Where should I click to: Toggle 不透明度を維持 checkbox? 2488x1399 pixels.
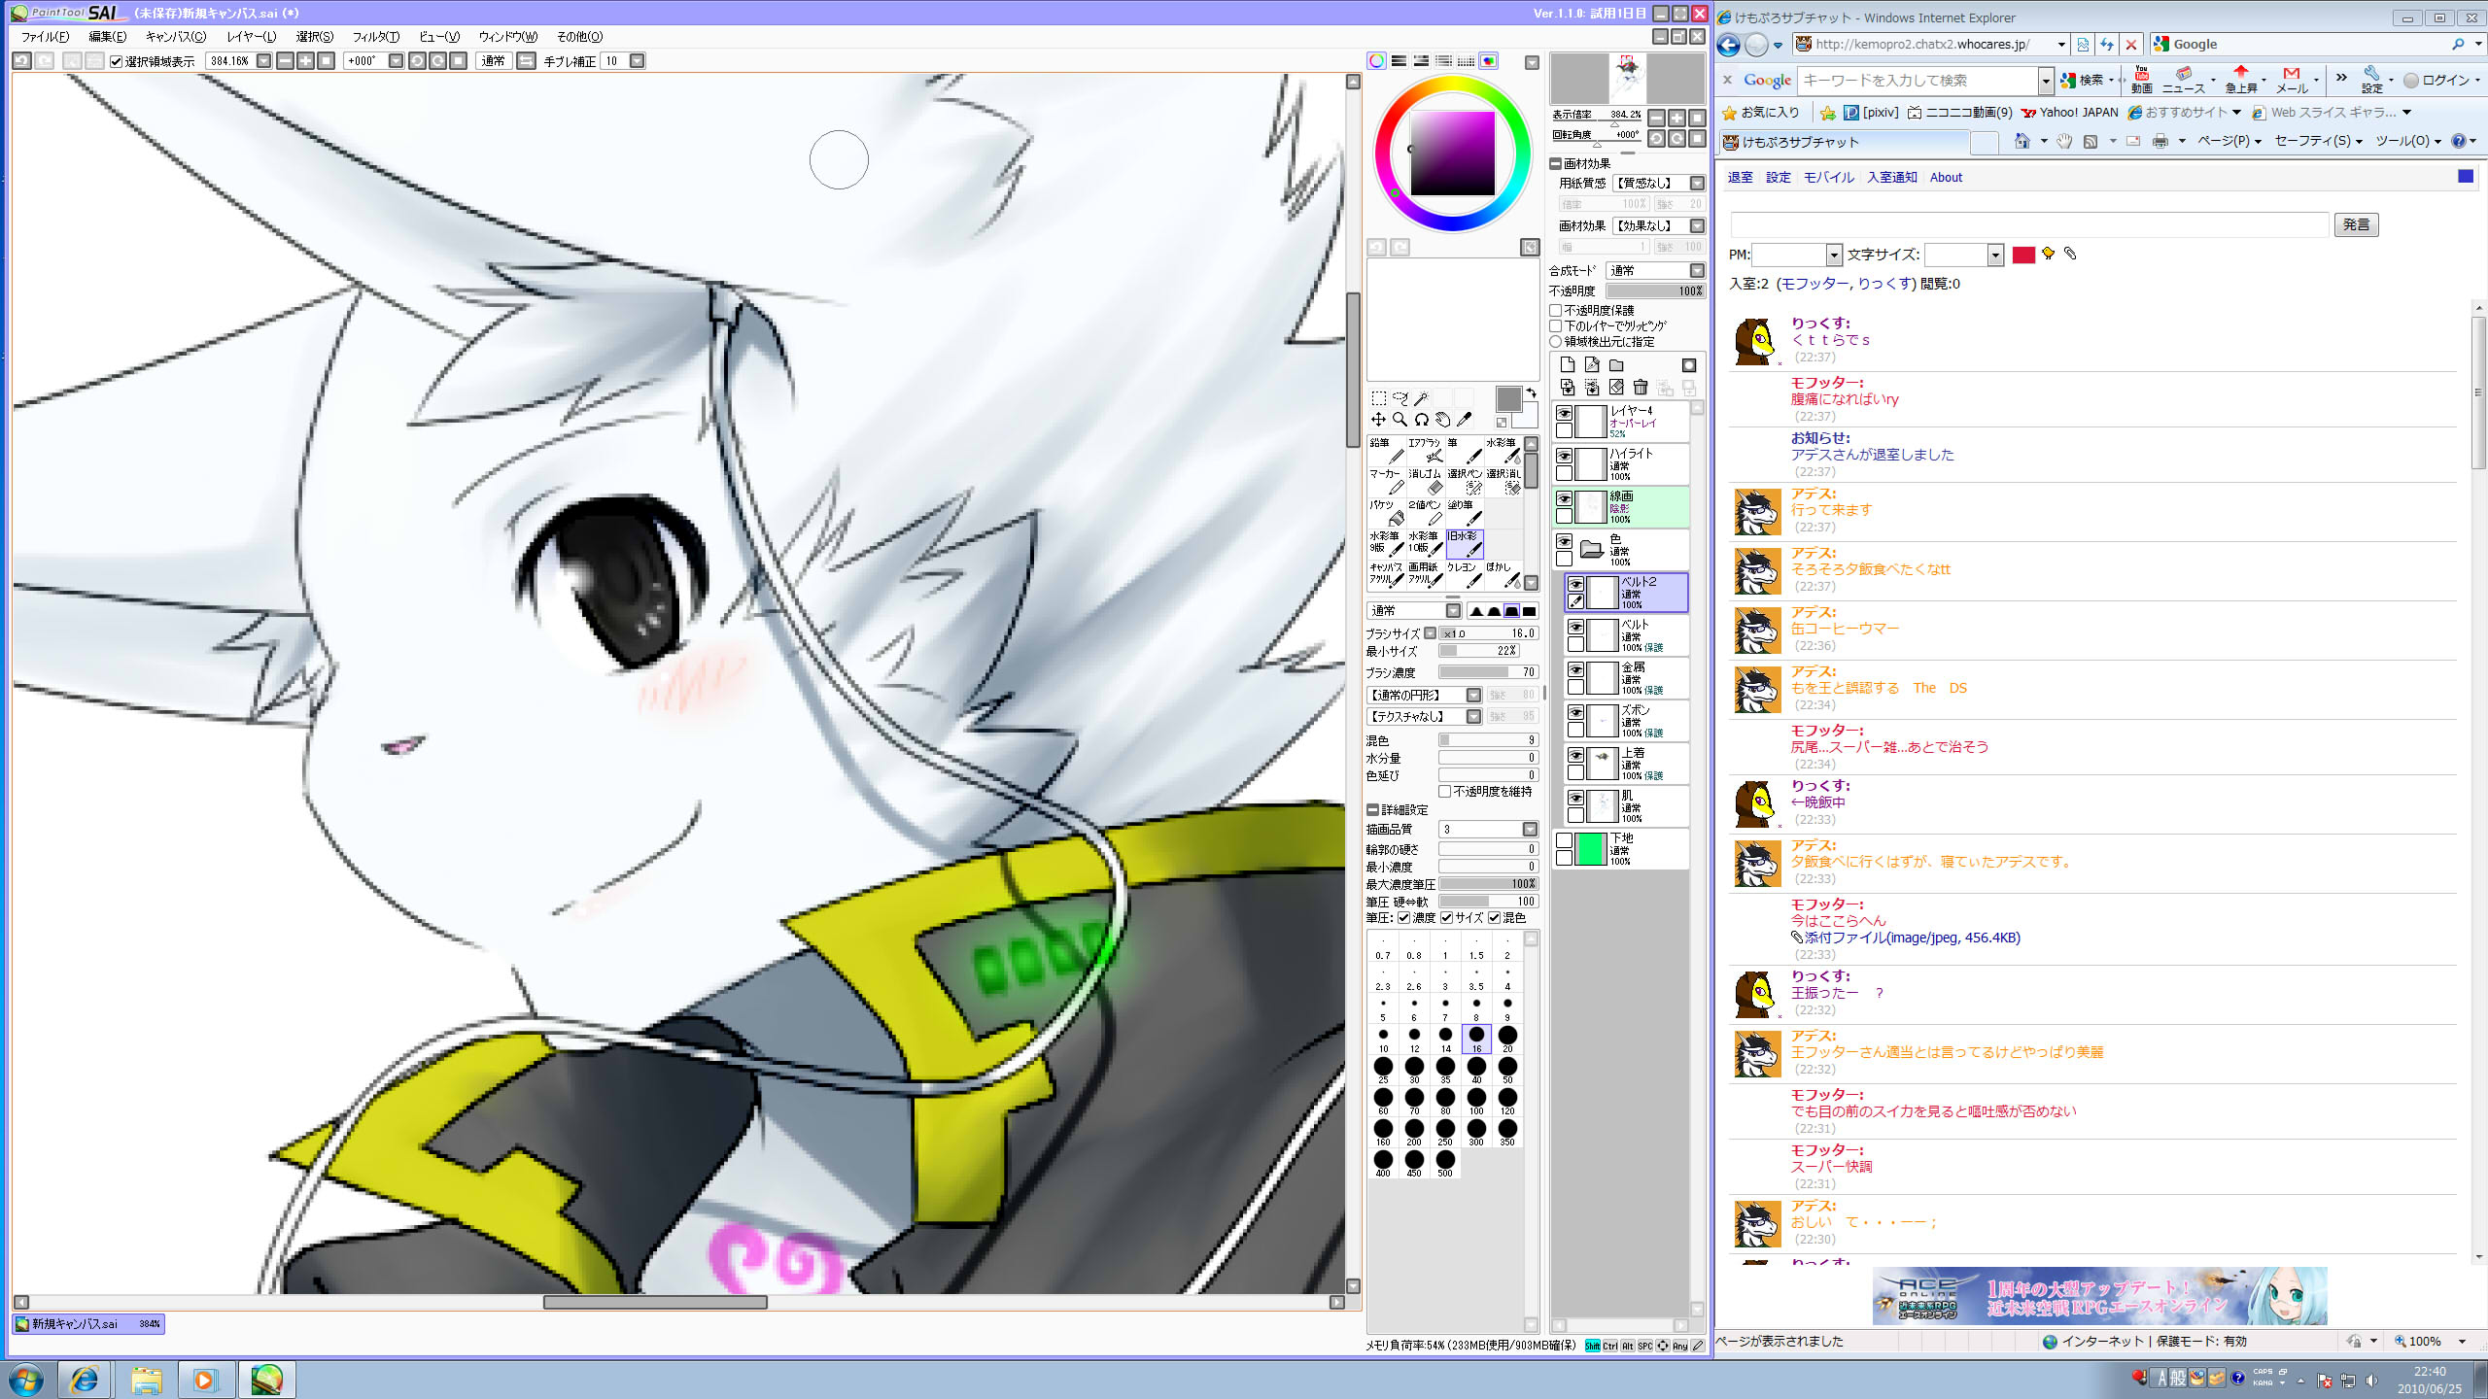click(x=1445, y=792)
